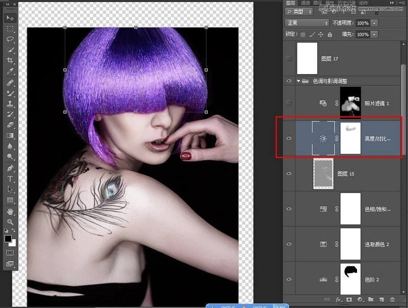The height and width of the screenshot is (308, 408).
Task: Select the Move tool
Action: [x=9, y=17]
